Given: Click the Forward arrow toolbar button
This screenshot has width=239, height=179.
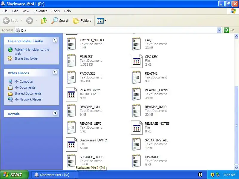Looking at the screenshot, I should pos(30,21).
